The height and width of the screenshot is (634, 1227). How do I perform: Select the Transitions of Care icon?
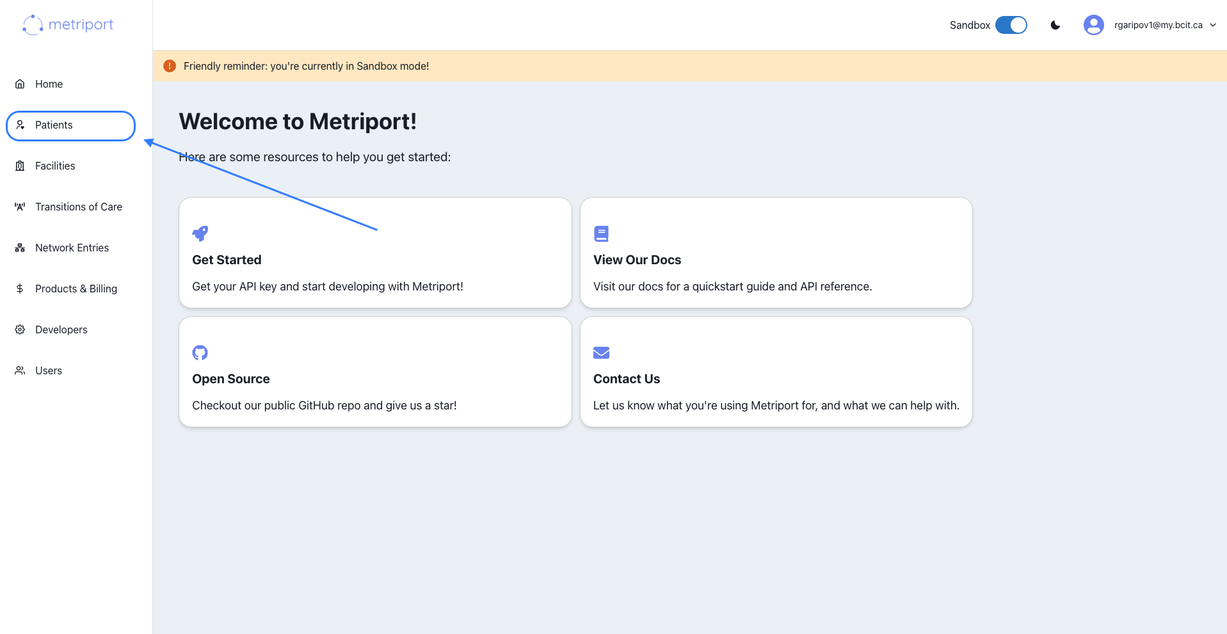19,207
